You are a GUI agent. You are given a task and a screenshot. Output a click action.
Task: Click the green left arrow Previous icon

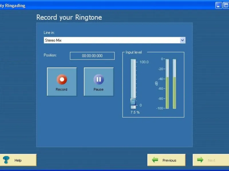tap(155, 160)
